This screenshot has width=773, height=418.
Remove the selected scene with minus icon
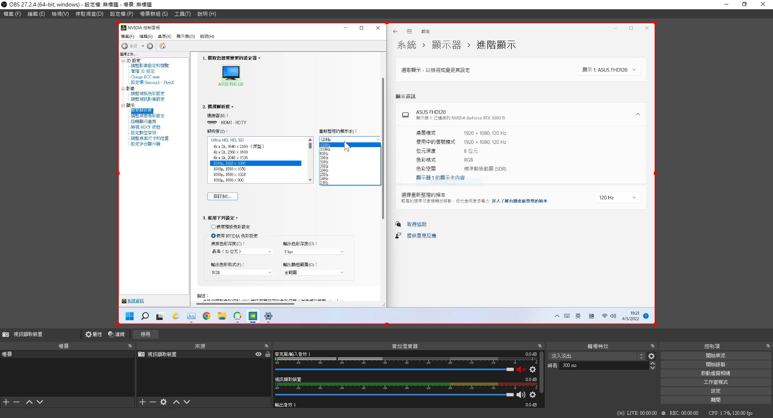coord(17,402)
